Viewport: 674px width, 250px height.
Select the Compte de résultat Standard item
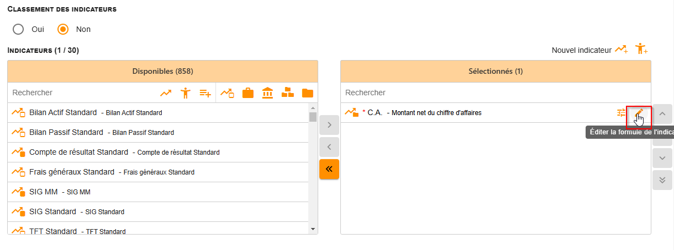pos(158,152)
